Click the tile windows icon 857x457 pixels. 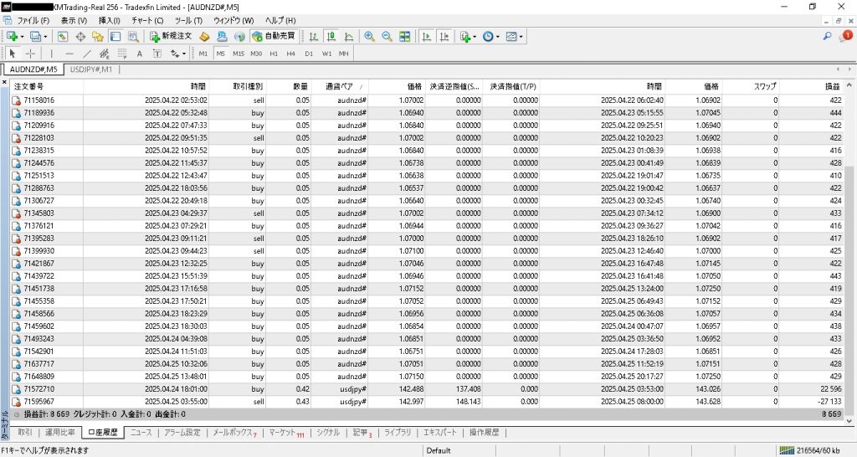point(405,37)
